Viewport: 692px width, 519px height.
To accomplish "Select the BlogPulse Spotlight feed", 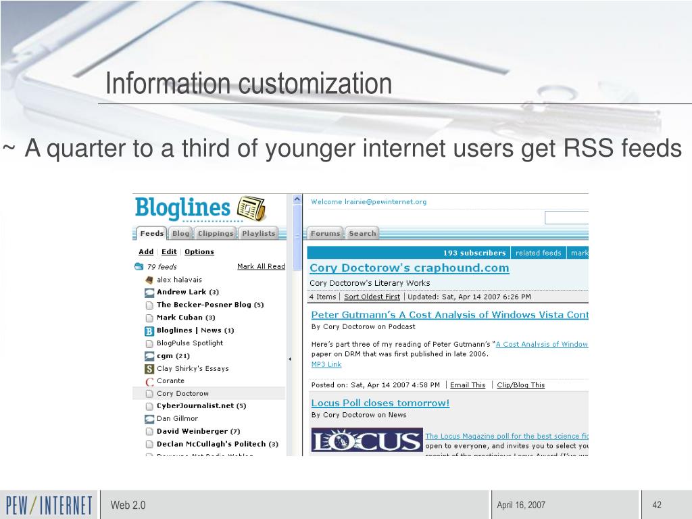I will tap(190, 343).
